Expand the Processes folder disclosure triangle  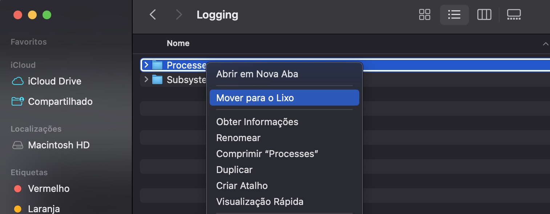(x=146, y=65)
